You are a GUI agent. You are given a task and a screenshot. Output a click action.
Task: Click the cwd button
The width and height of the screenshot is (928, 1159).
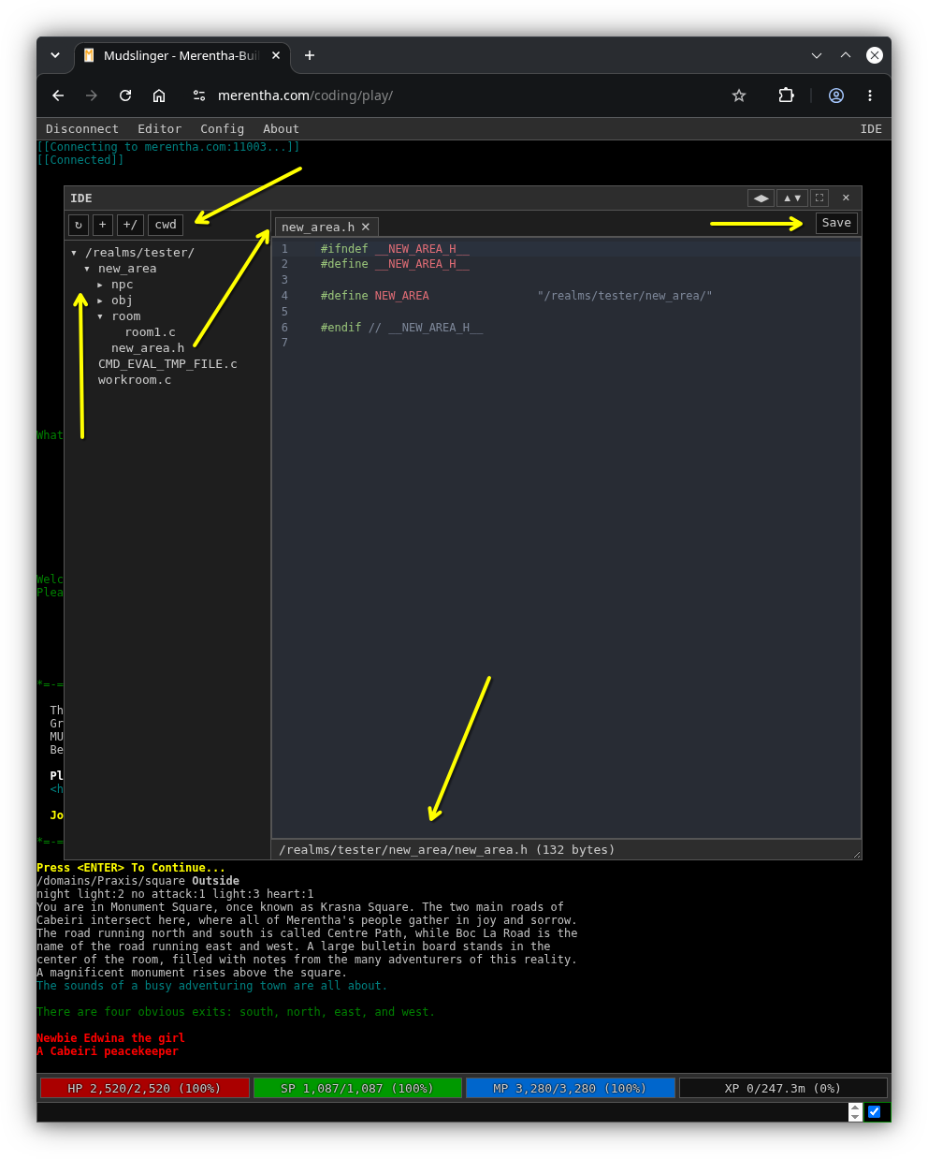click(x=166, y=225)
